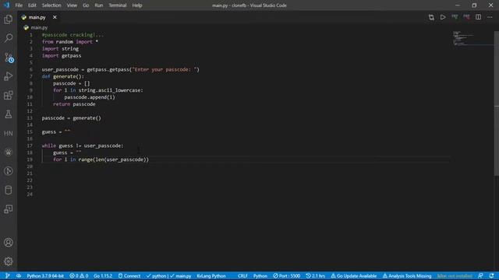Click main.py in the breadcrumb
Image resolution: width=499 pixels, height=280 pixels.
pyautogui.click(x=39, y=28)
